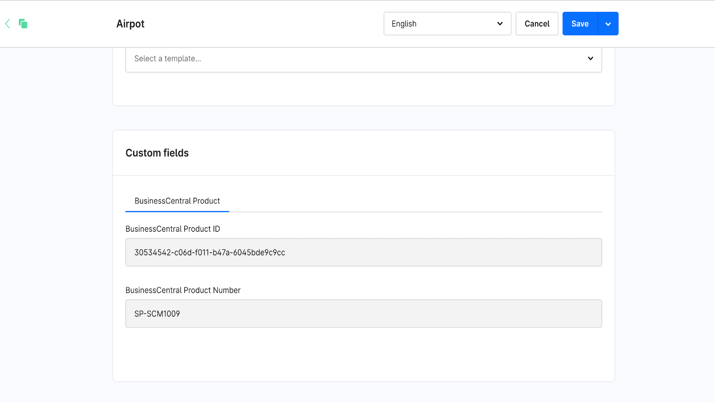Click the Cancel button
Viewport: 715px width, 402px height.
coord(537,23)
